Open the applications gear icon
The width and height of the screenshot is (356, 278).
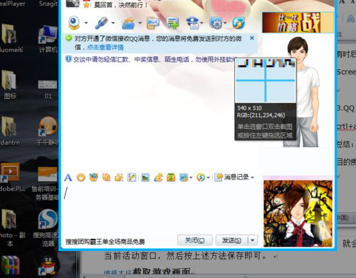(216, 23)
